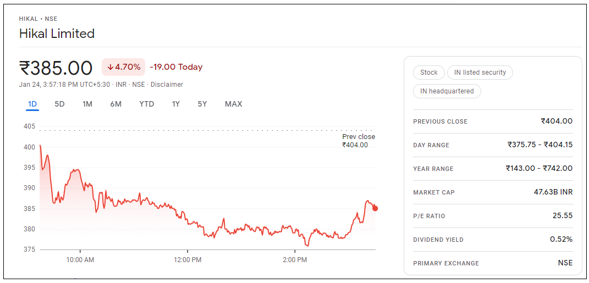Image resolution: width=589 pixels, height=283 pixels.
Task: Click the Hikal Limited title
Action: pos(57,34)
